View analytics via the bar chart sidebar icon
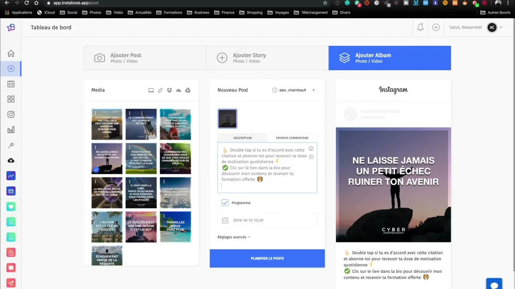This screenshot has width=515, height=289. [11, 130]
